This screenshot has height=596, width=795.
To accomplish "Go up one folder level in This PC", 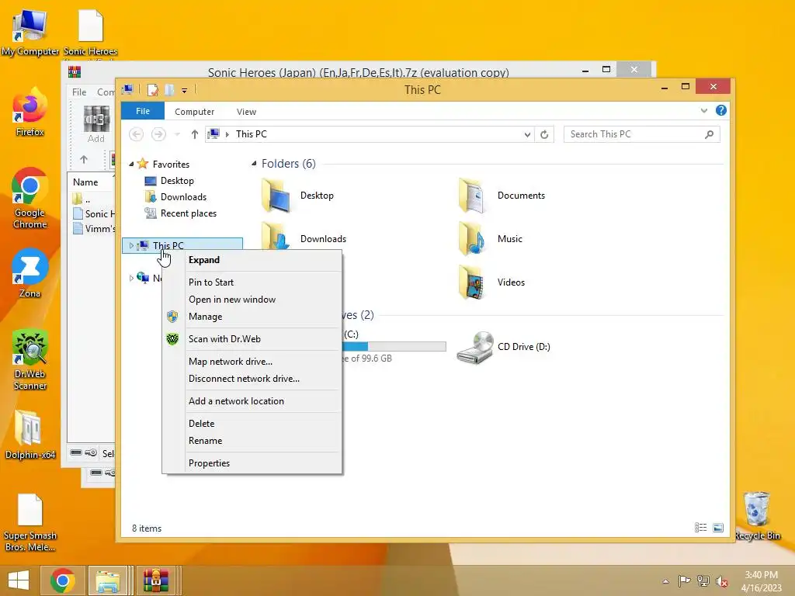I will 195,134.
